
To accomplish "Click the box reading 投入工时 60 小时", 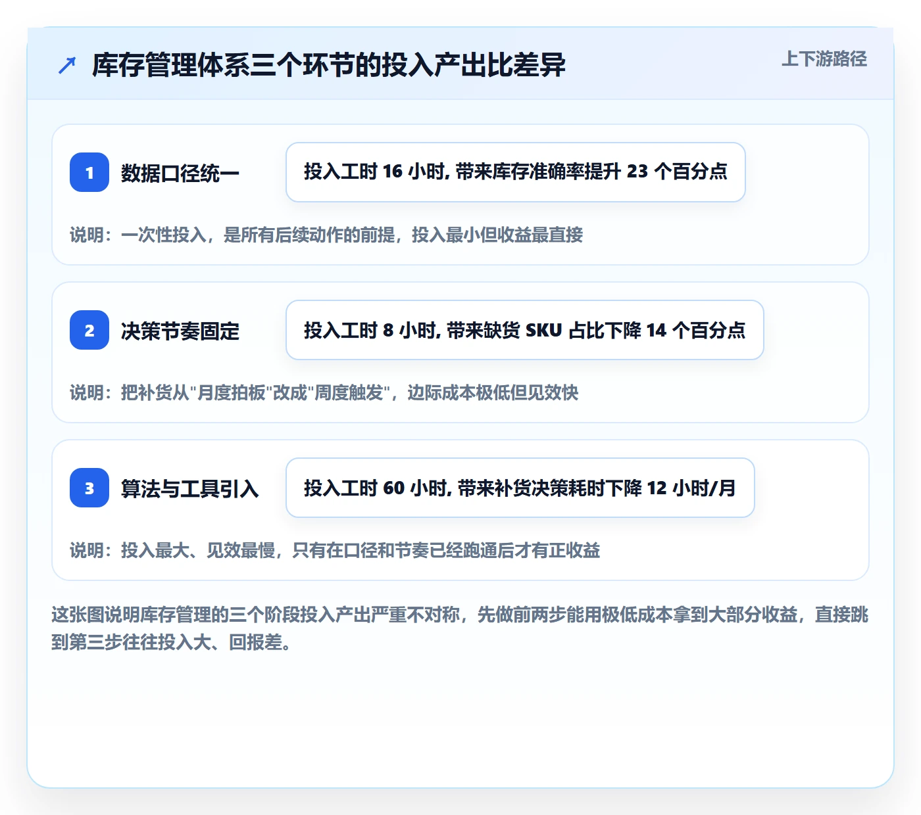I will [520, 488].
